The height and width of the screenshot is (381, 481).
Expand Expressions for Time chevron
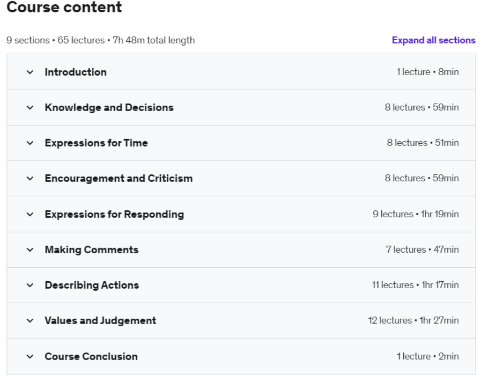click(30, 143)
